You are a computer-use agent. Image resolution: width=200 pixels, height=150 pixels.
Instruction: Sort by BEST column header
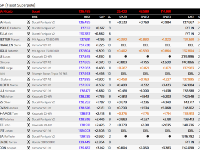87,17
